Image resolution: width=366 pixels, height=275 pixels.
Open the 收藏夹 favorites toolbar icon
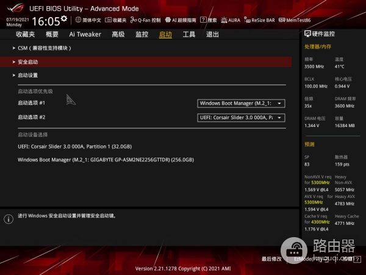(x=108, y=20)
